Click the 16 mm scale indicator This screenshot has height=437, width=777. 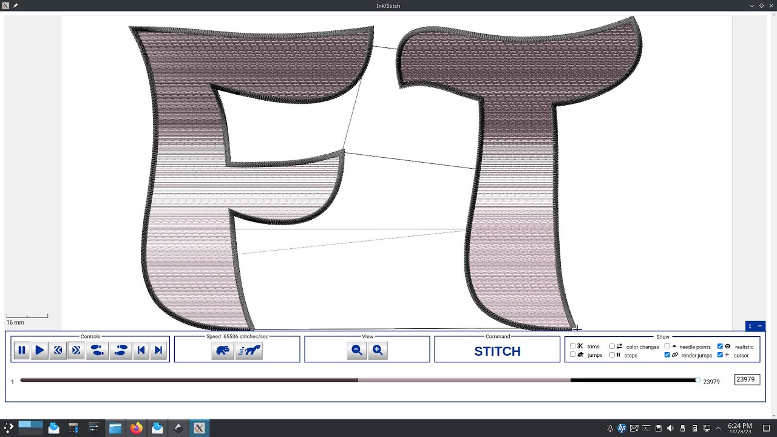27,319
